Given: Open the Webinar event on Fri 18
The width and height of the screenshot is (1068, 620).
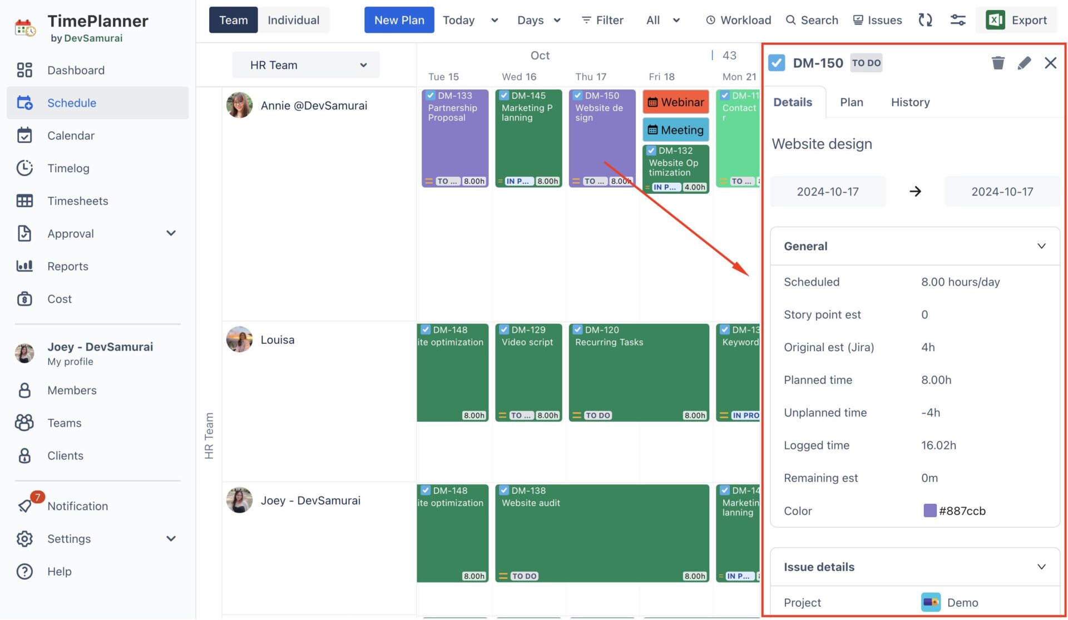Looking at the screenshot, I should click(x=676, y=102).
